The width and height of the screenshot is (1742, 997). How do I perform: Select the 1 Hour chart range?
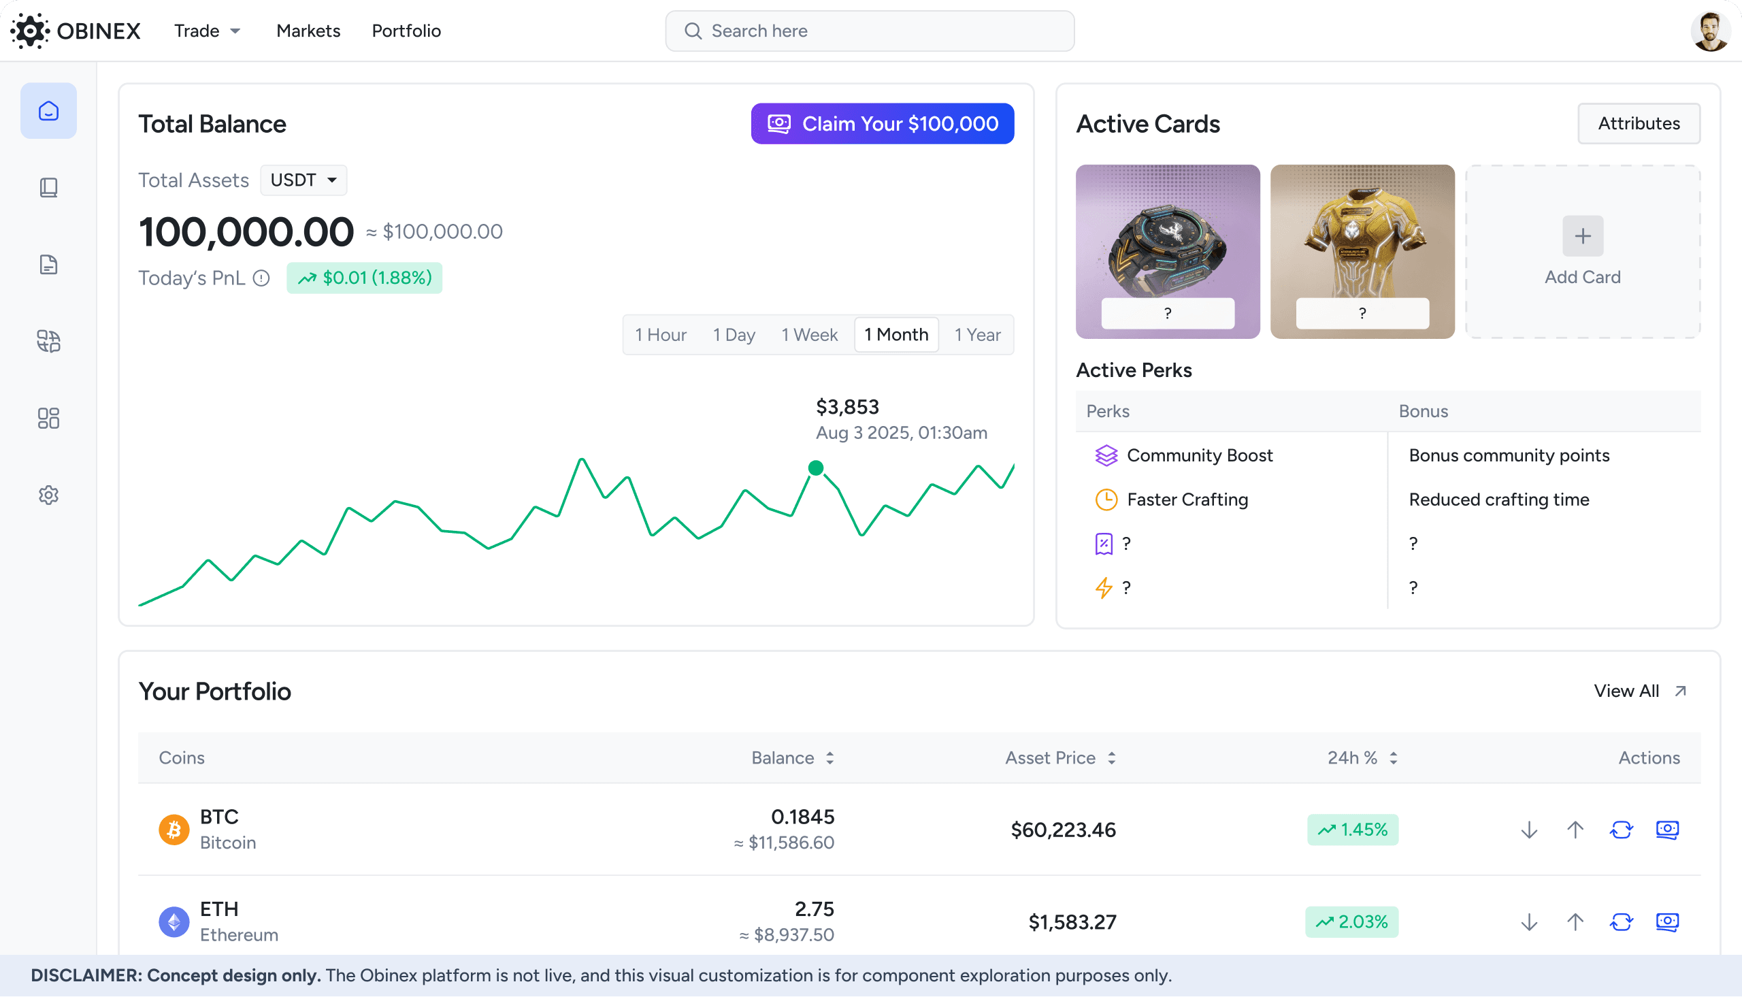pyautogui.click(x=661, y=335)
